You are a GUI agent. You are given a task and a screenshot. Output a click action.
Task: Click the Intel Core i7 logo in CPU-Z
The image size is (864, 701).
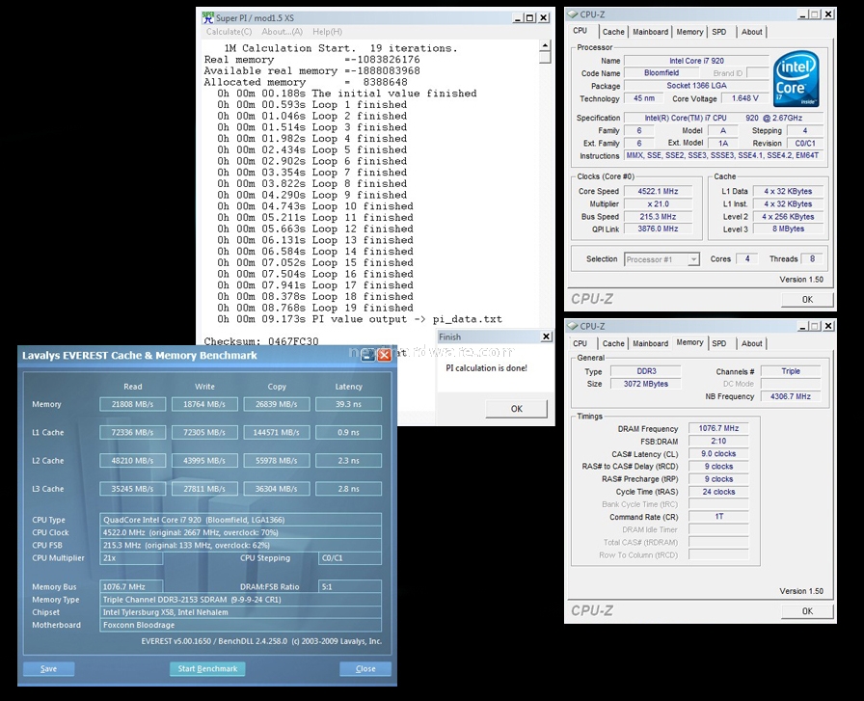(x=796, y=78)
